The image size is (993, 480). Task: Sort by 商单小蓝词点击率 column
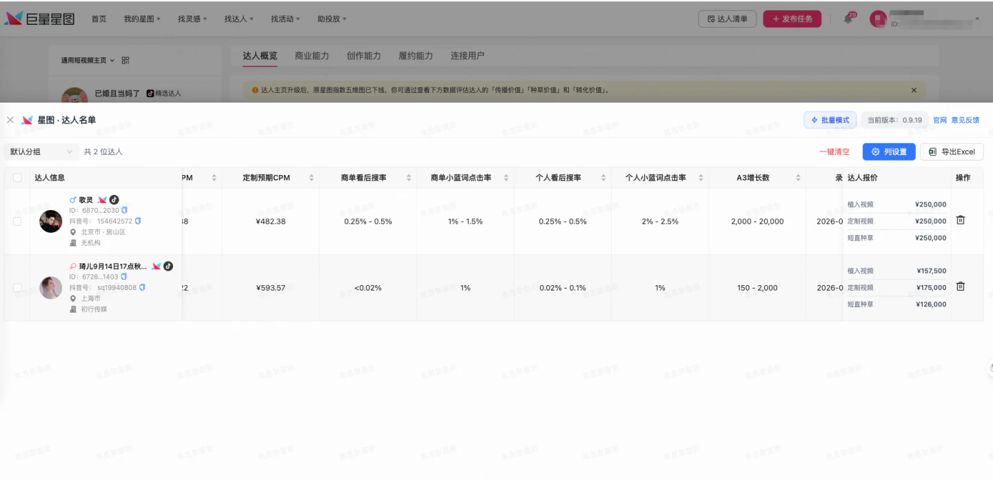[506, 178]
